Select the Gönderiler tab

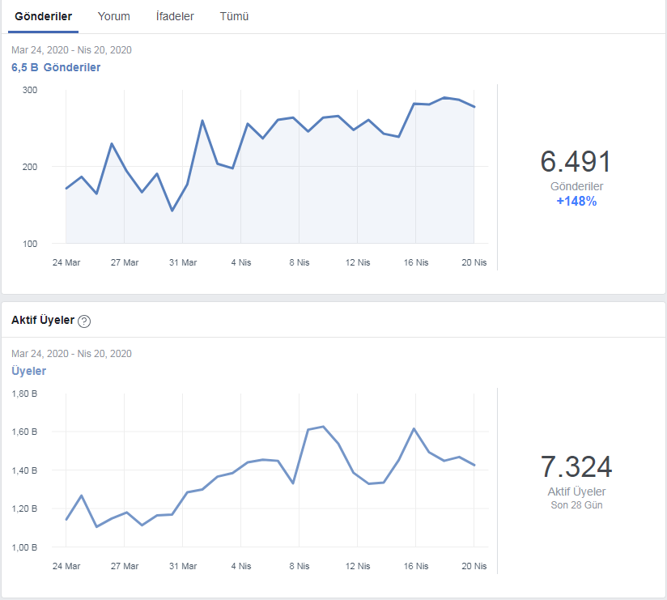click(x=44, y=16)
